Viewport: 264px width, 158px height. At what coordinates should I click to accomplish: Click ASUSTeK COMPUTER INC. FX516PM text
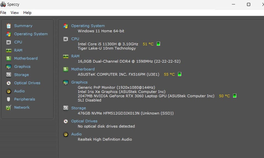(x=119, y=74)
